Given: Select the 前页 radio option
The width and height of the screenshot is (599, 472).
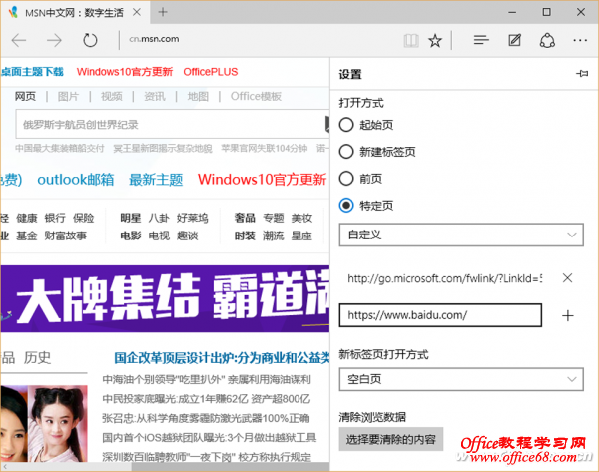Looking at the screenshot, I should click(x=346, y=179).
